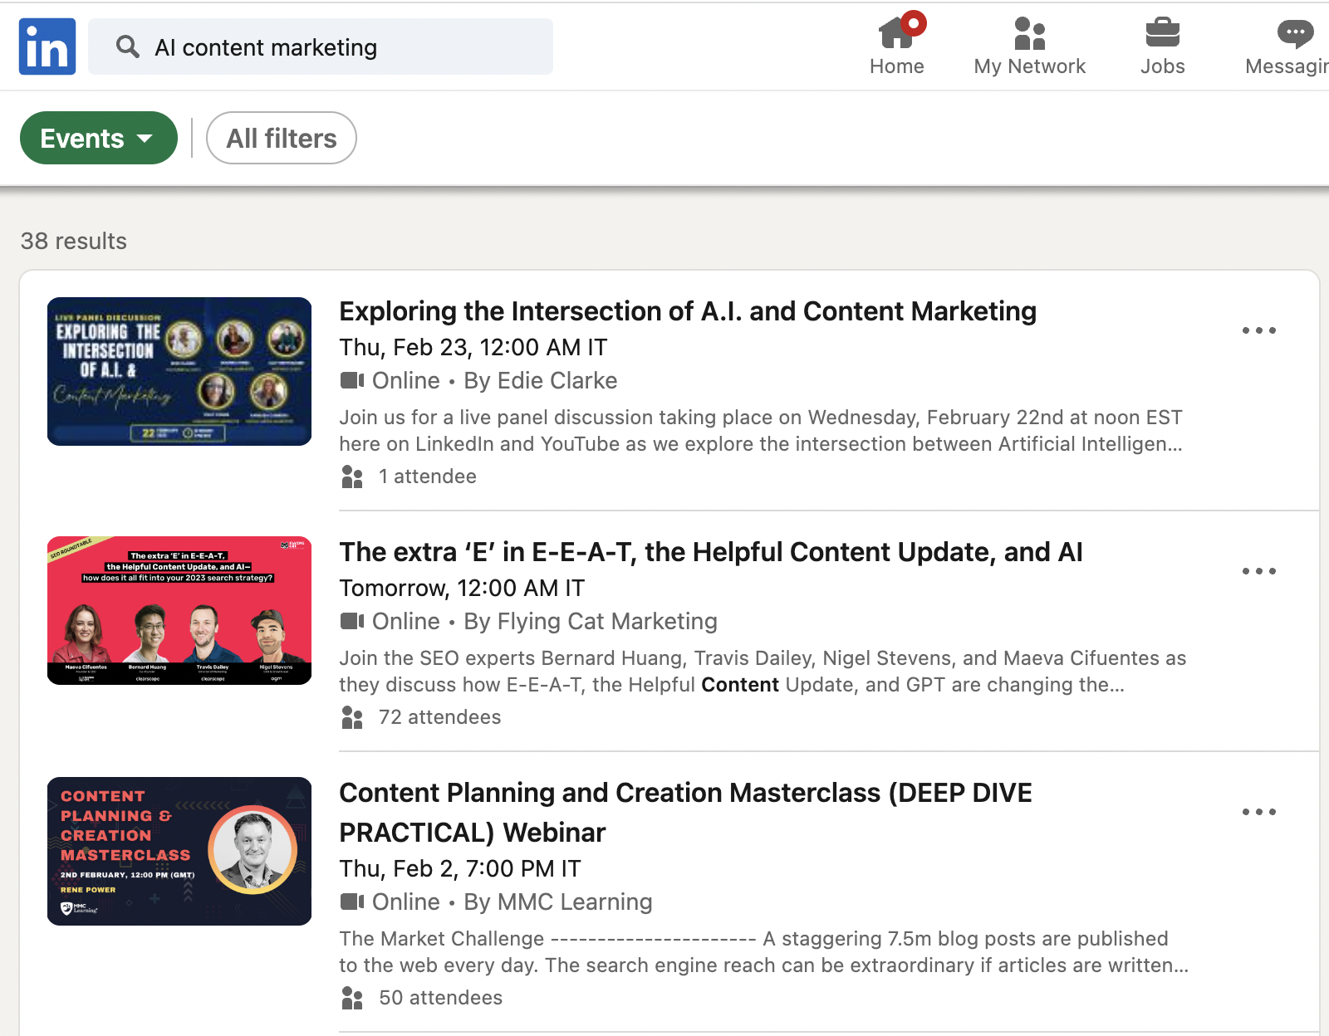Open the Events filter dropdown

(98, 138)
